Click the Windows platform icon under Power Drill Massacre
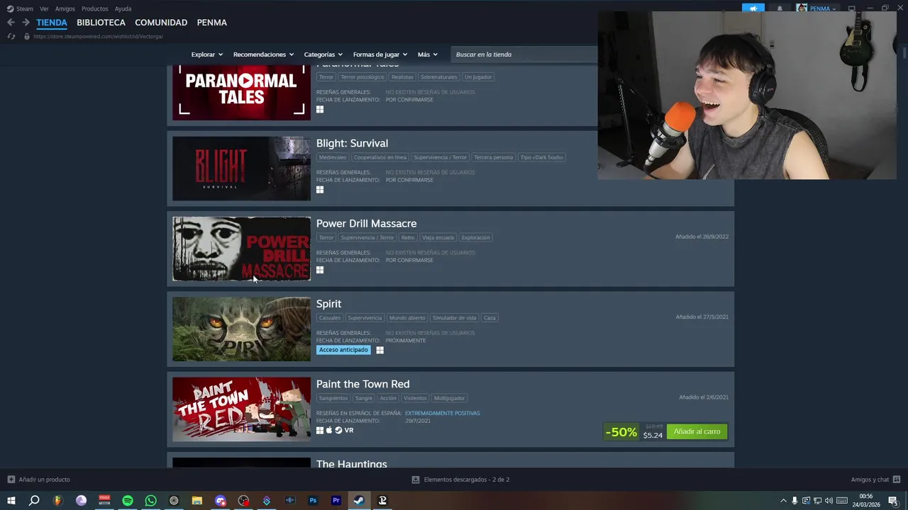This screenshot has width=908, height=510. (x=320, y=270)
